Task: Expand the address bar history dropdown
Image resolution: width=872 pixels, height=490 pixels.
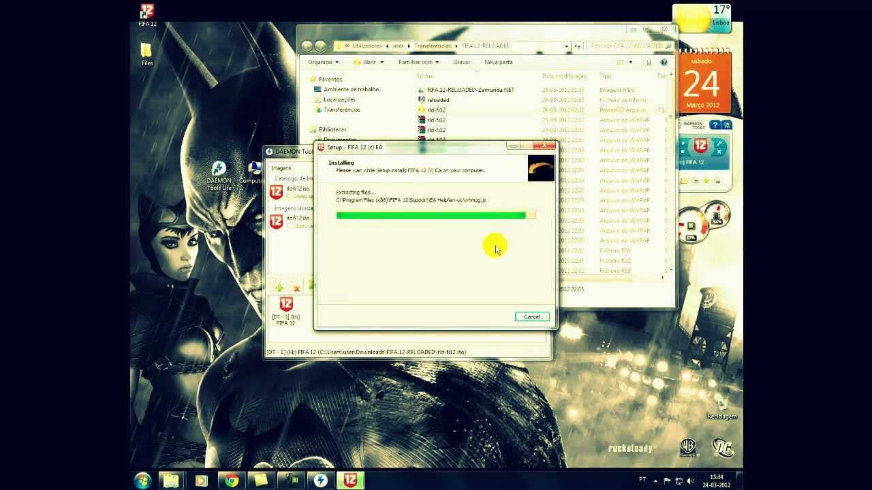Action: point(566,46)
